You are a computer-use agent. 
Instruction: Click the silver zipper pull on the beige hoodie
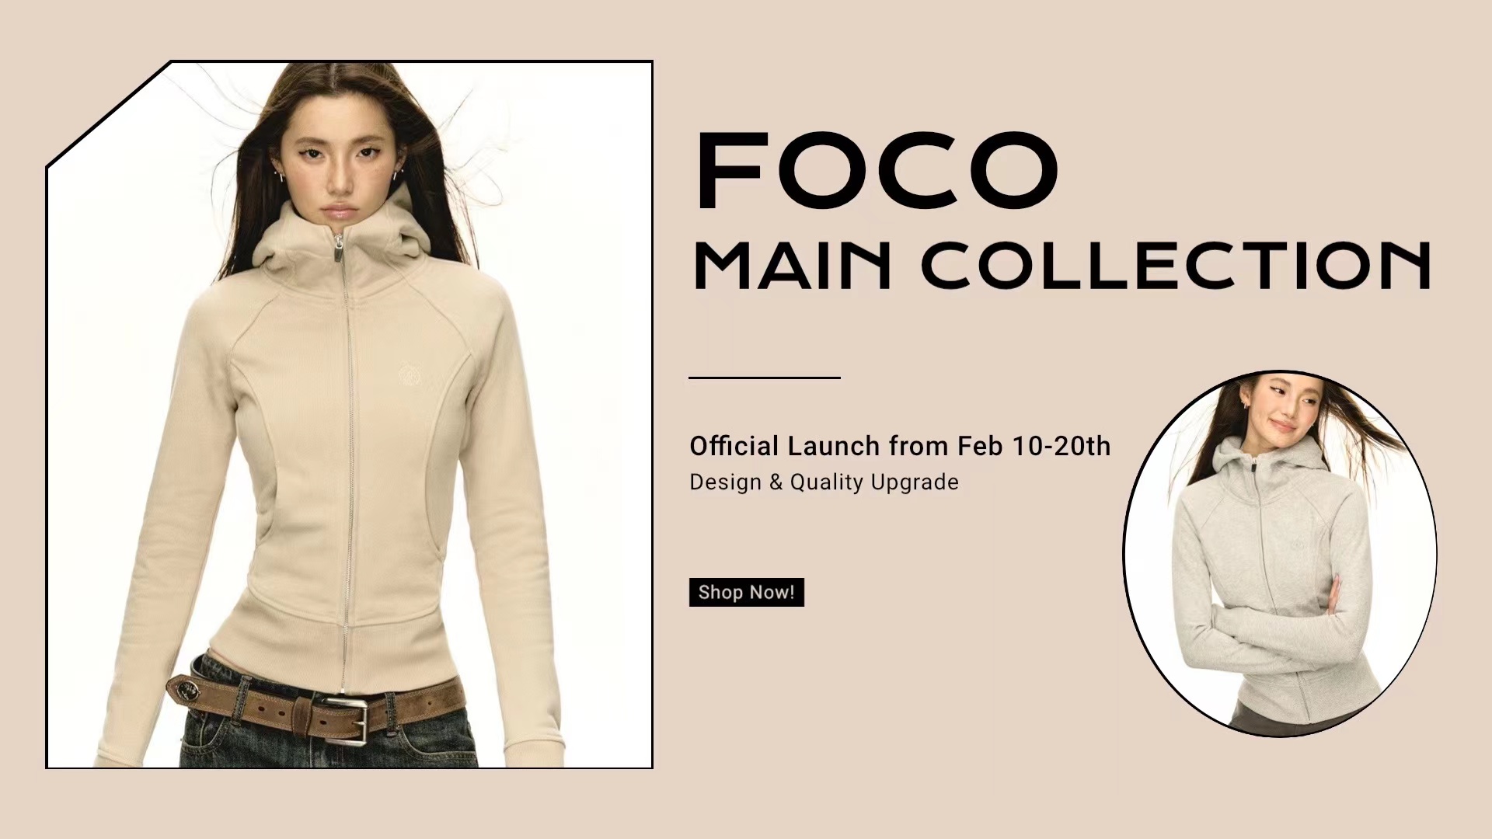(340, 248)
